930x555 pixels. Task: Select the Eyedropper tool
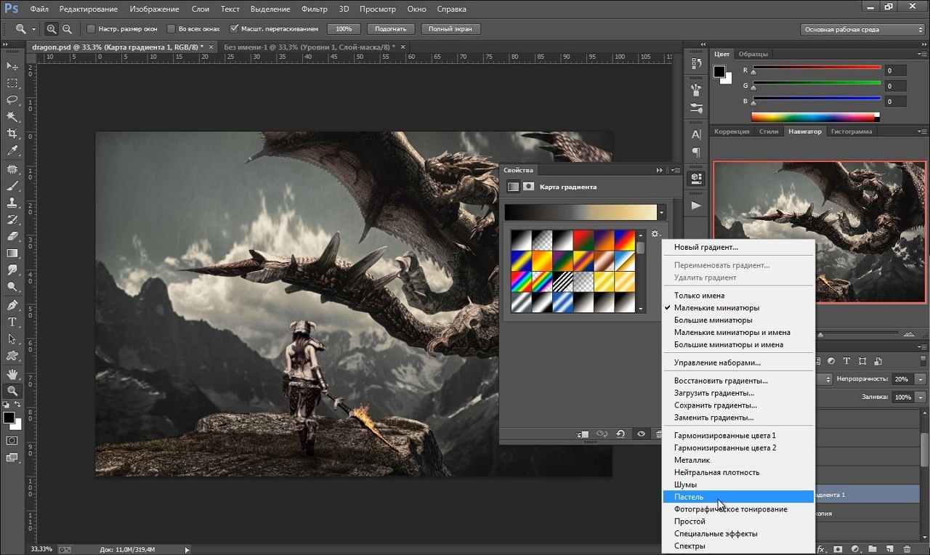tap(12, 150)
